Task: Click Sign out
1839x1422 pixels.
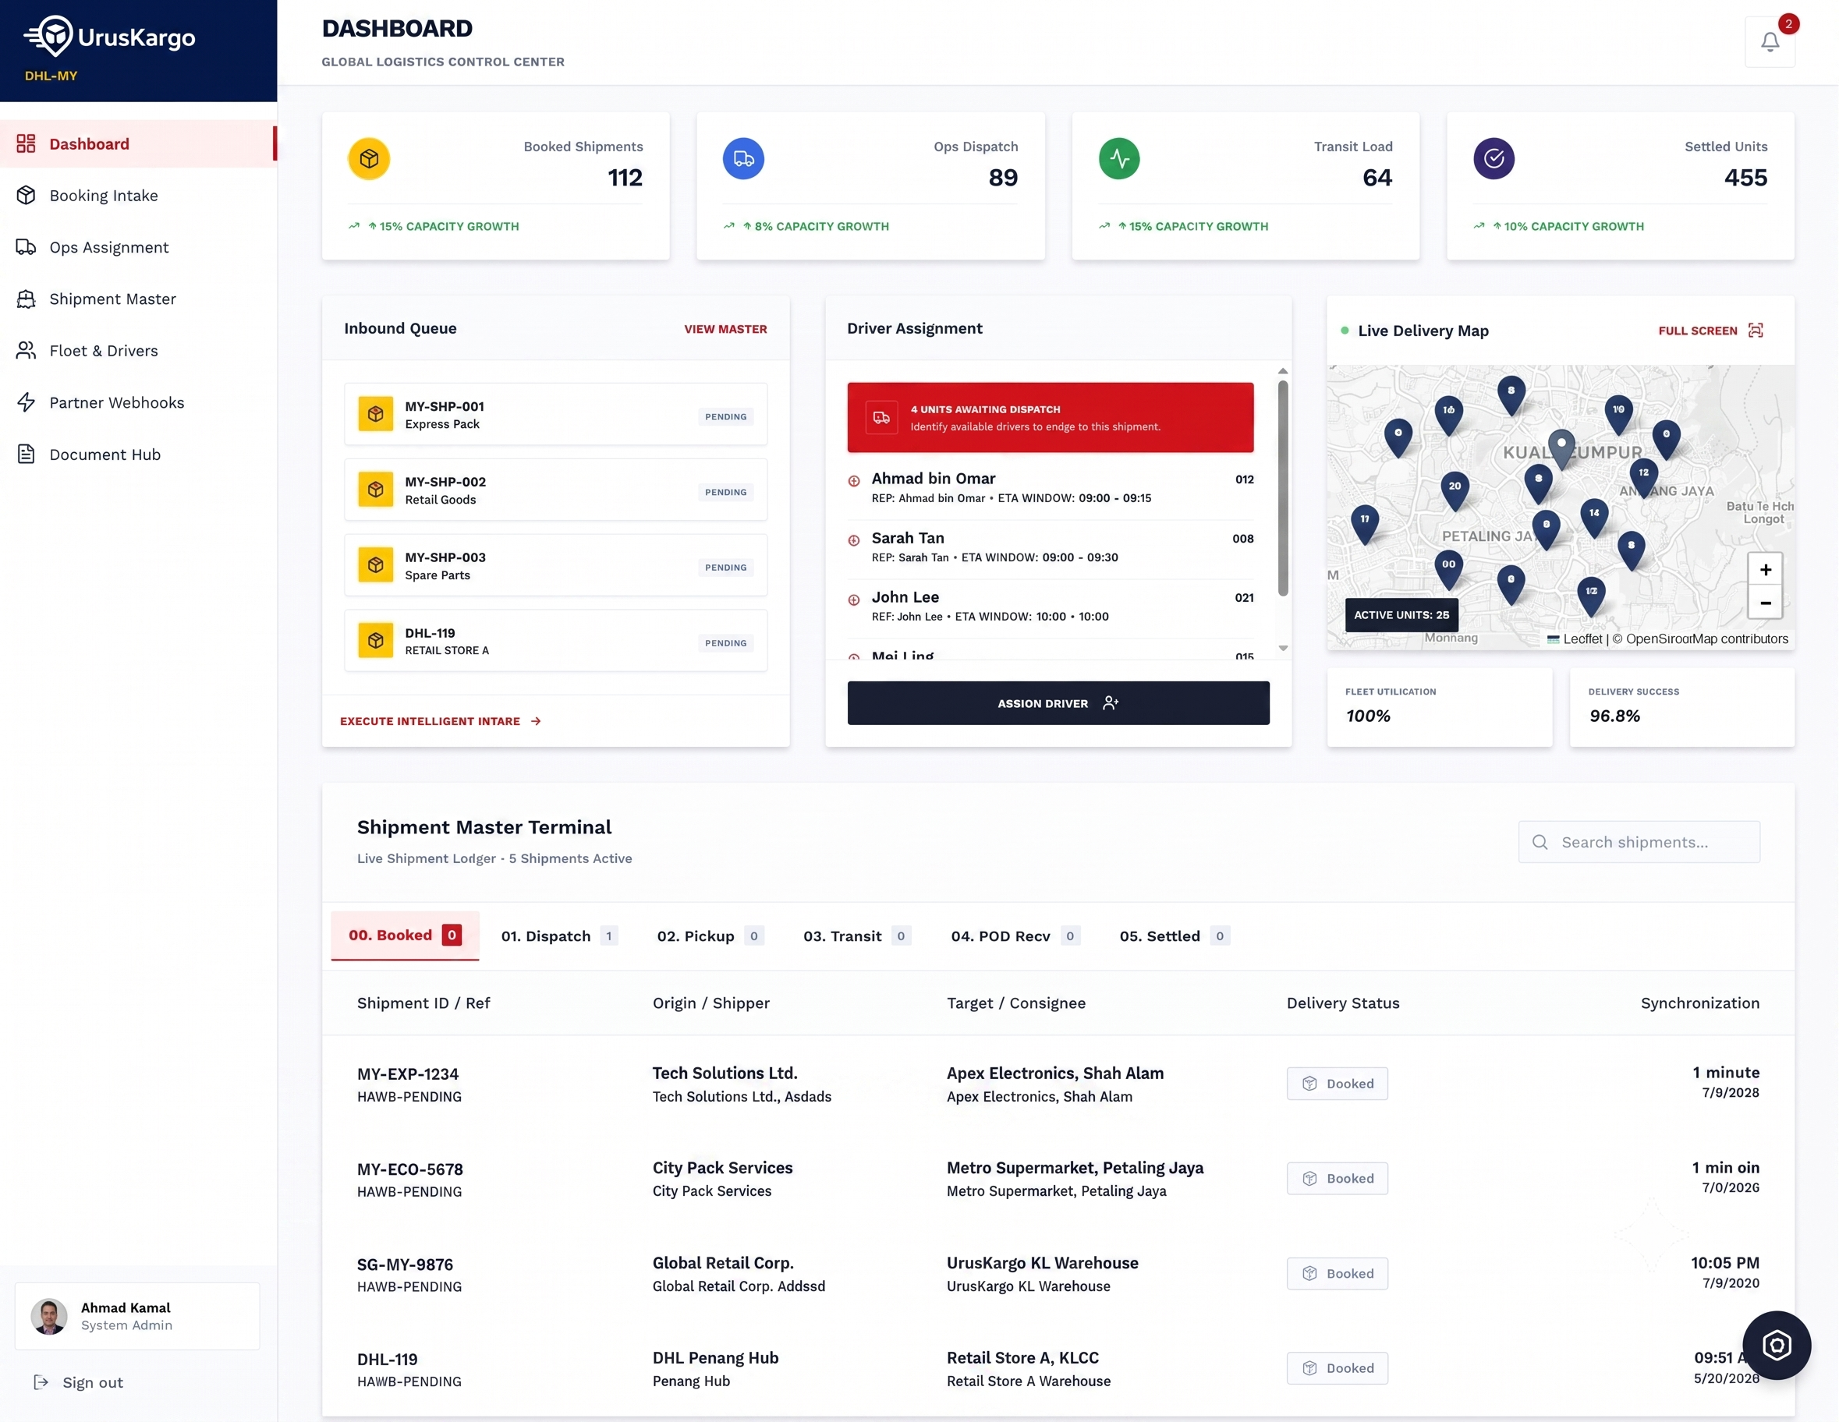Action: 78,1382
